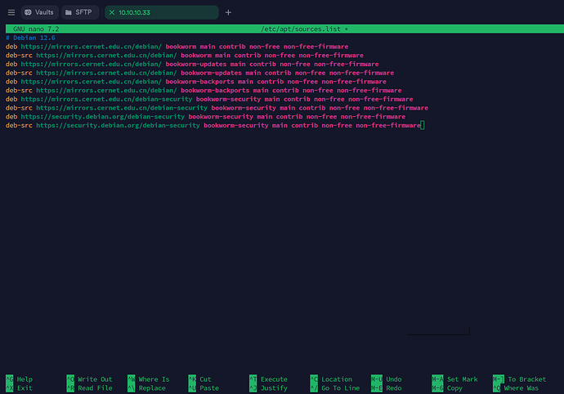Click the Set Mark shortcut
The width and height of the screenshot is (564, 394).
coord(455,379)
